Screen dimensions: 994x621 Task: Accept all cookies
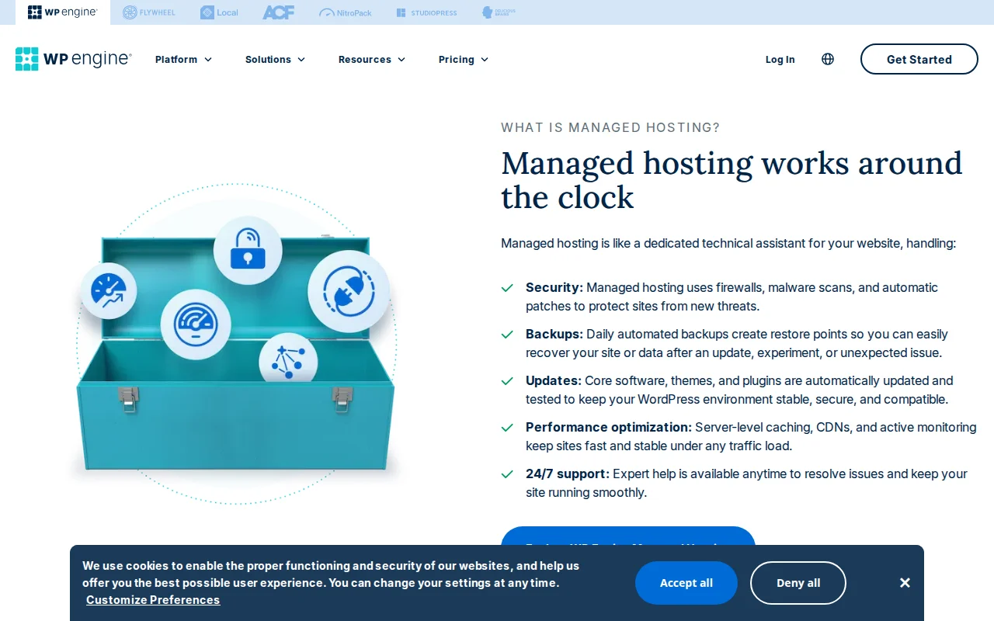(x=686, y=582)
